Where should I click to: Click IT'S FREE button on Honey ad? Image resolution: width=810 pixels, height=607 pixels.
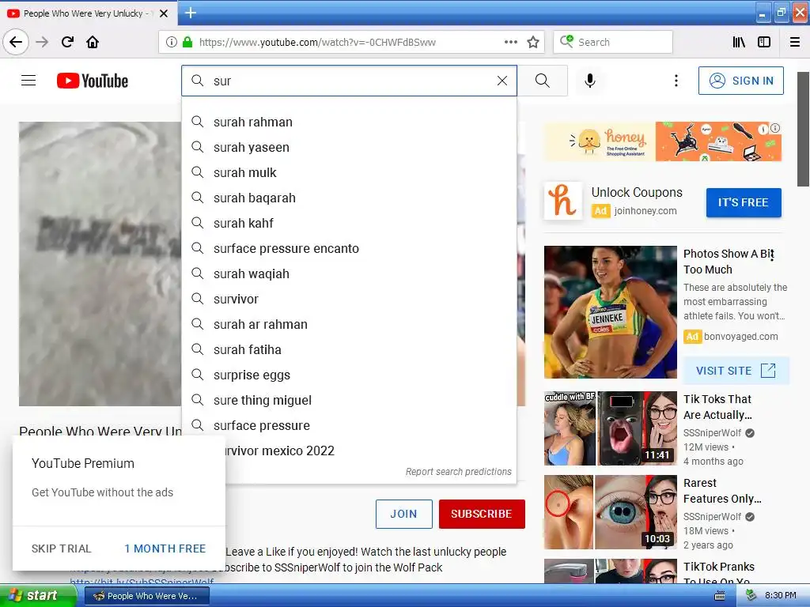coord(744,202)
